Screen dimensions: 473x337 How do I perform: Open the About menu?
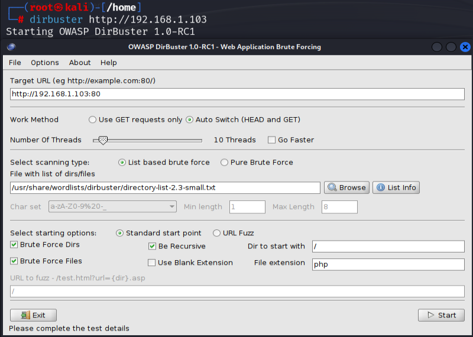pyautogui.click(x=80, y=63)
